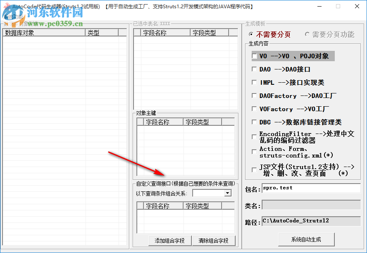Enable JSP文件 增删改查页面 generation

(x=254, y=169)
